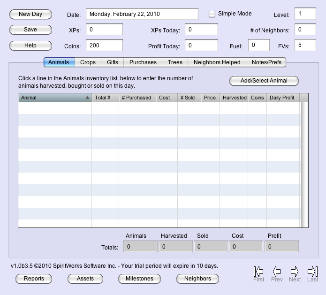The height and width of the screenshot is (295, 326).
Task: Click Add/Select Animal button
Action: tap(264, 81)
